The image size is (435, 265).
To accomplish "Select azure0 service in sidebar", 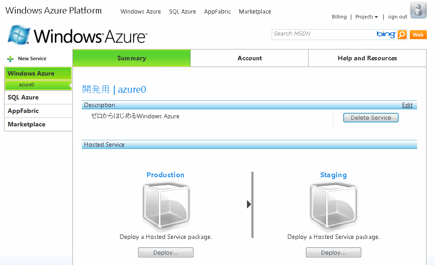I will pos(38,85).
